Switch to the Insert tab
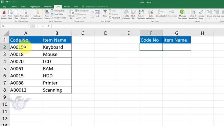Viewport: 224px width, 126px height. (x=23, y=7)
